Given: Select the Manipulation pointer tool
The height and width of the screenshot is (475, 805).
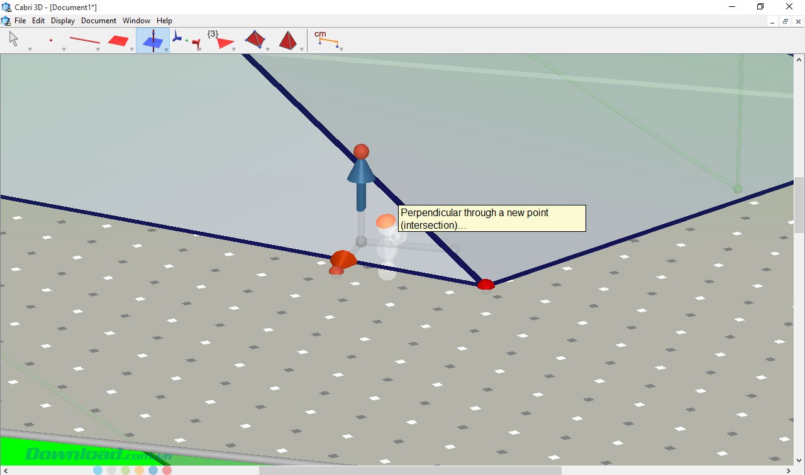Looking at the screenshot, I should [14, 40].
